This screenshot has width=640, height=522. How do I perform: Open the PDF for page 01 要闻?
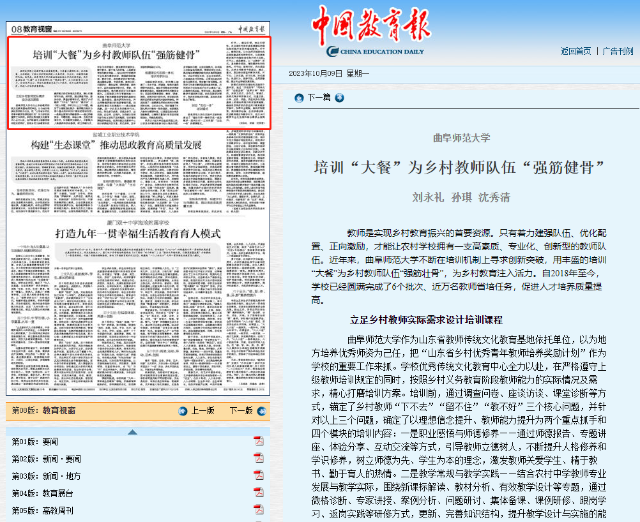pos(258,441)
